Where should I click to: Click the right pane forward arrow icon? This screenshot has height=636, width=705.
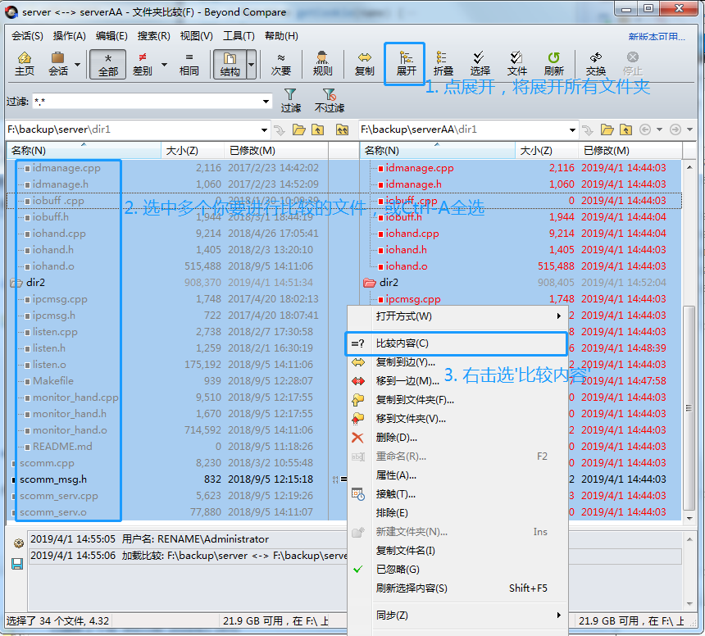[675, 129]
